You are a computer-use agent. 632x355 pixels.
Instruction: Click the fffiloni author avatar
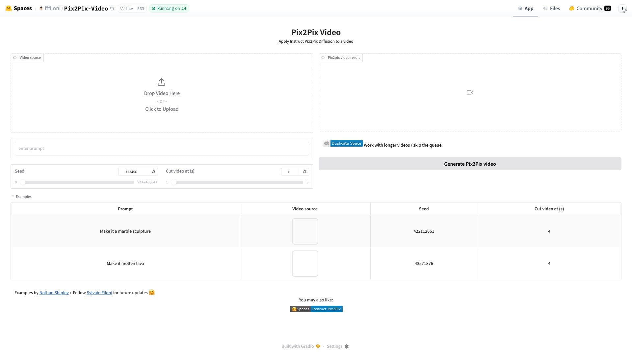[41, 9]
